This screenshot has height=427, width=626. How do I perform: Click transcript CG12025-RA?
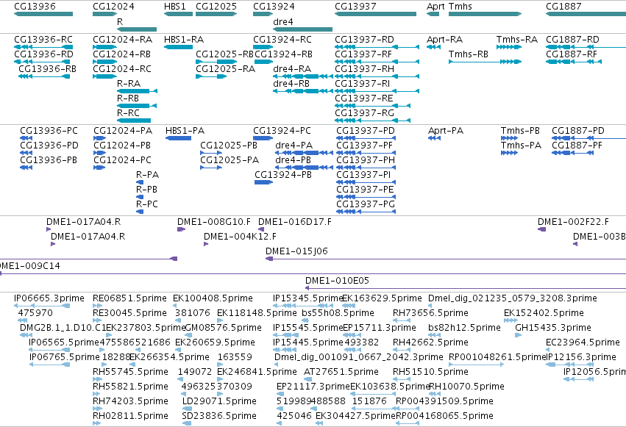click(x=226, y=69)
